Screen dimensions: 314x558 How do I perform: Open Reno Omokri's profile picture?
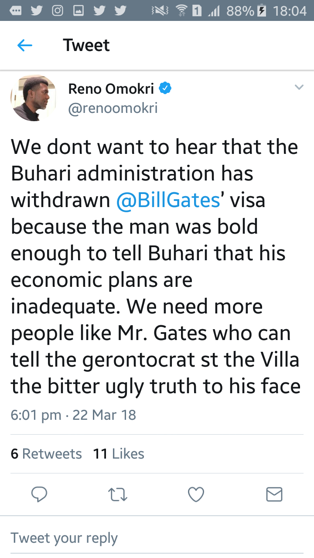34,98
